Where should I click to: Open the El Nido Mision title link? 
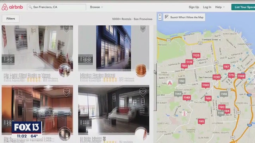click(x=91, y=138)
